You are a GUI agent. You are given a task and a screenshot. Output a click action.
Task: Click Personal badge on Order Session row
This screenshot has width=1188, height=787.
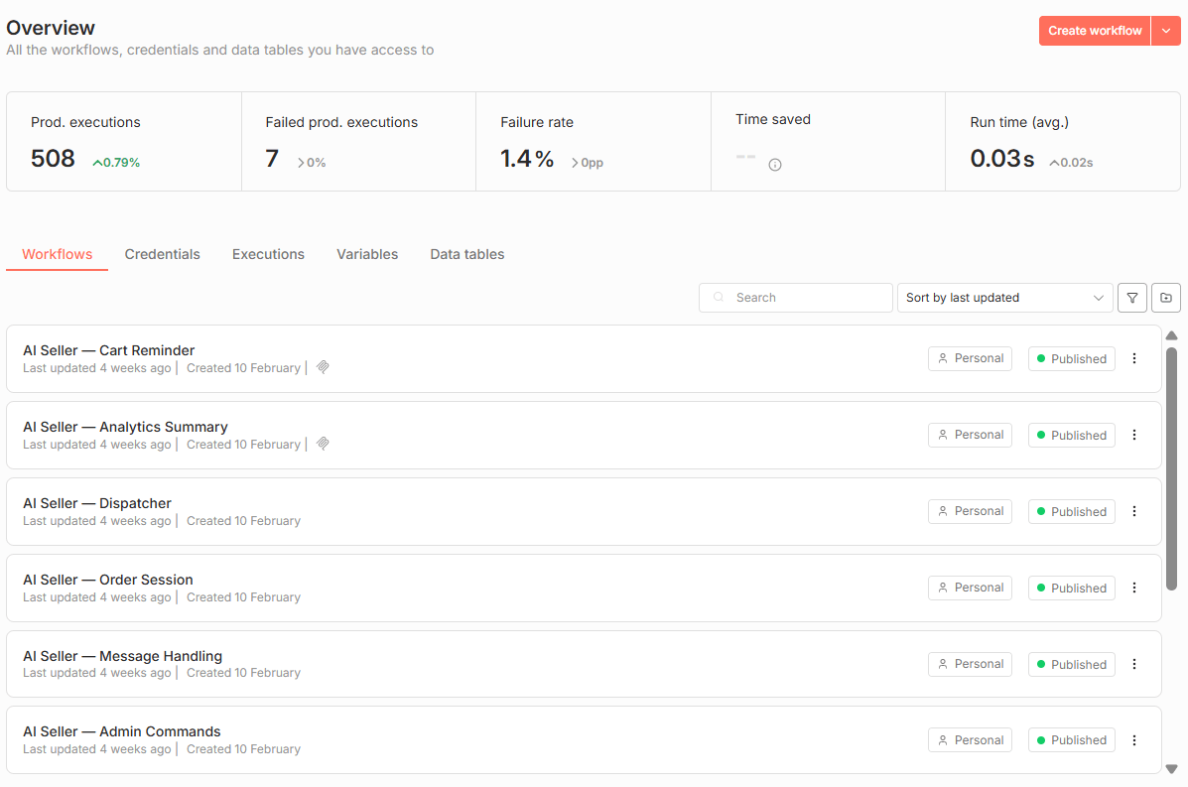click(970, 588)
